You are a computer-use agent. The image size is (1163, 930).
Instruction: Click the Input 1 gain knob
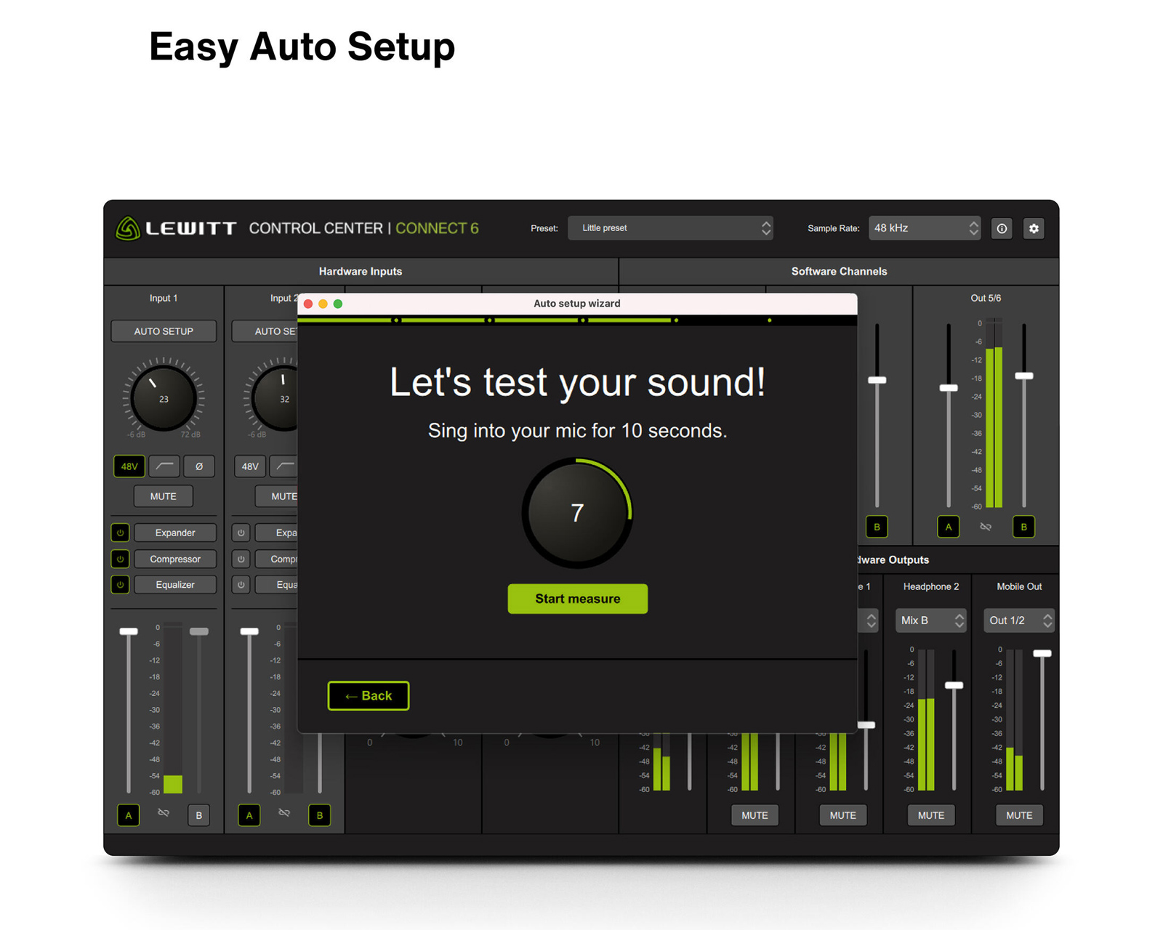pyautogui.click(x=164, y=397)
